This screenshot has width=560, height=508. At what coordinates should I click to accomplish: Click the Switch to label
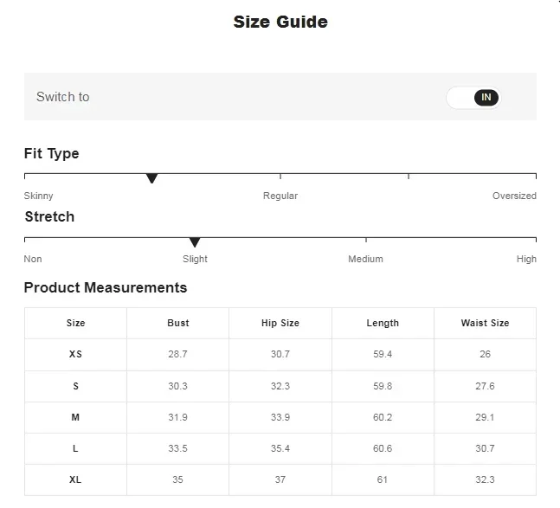[62, 97]
